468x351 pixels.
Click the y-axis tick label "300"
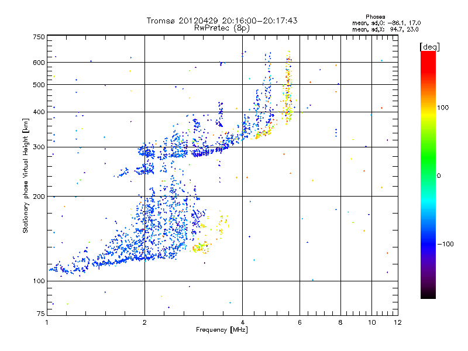click(x=39, y=147)
